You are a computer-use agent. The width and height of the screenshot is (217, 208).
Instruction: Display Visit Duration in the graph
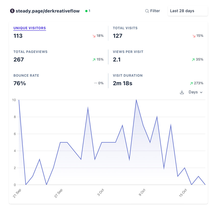pyautogui.click(x=128, y=76)
